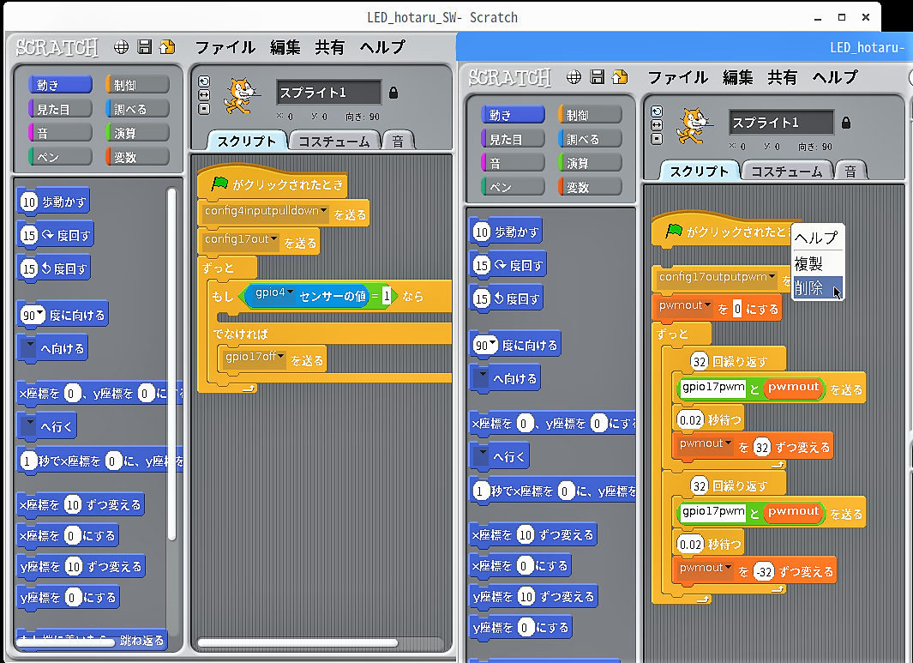Switch to コスチューム tab in left window
This screenshot has width=913, height=663.
click(334, 141)
